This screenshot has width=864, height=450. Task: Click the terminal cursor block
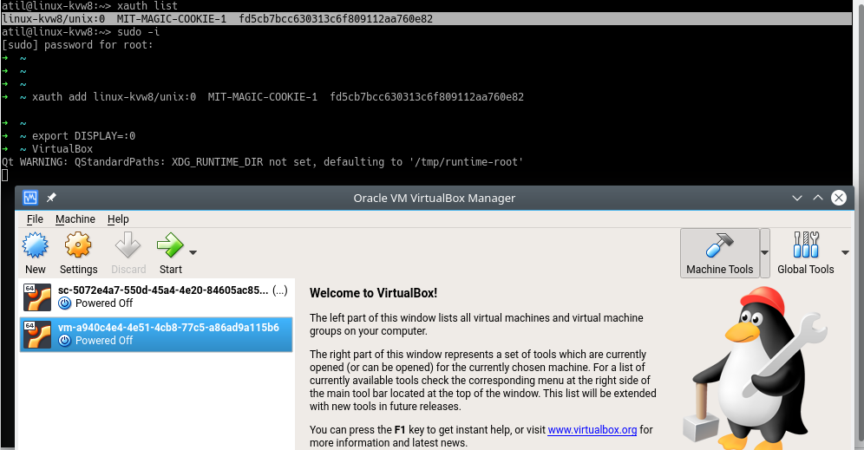point(5,175)
